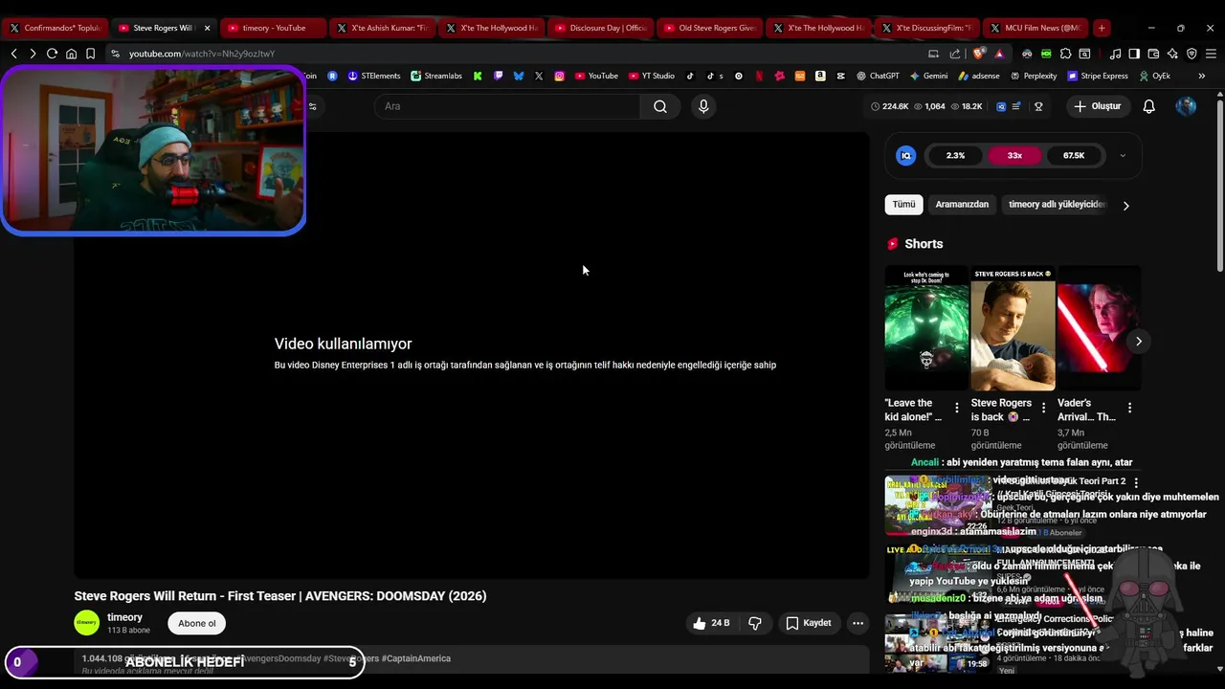
Task: Click the 'Kaydet' save button
Action: point(809,623)
